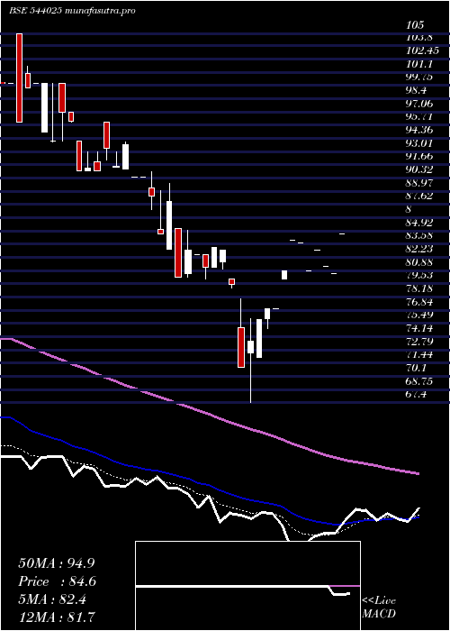Select the 97.06 price axis label
450x631 pixels.
419,104
